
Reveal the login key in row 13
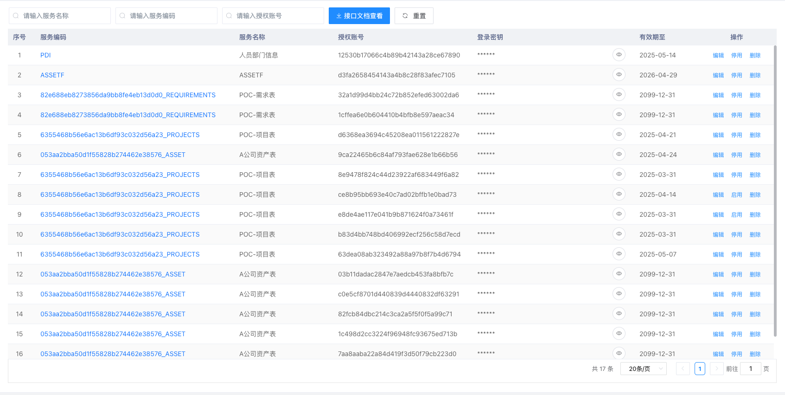(619, 294)
